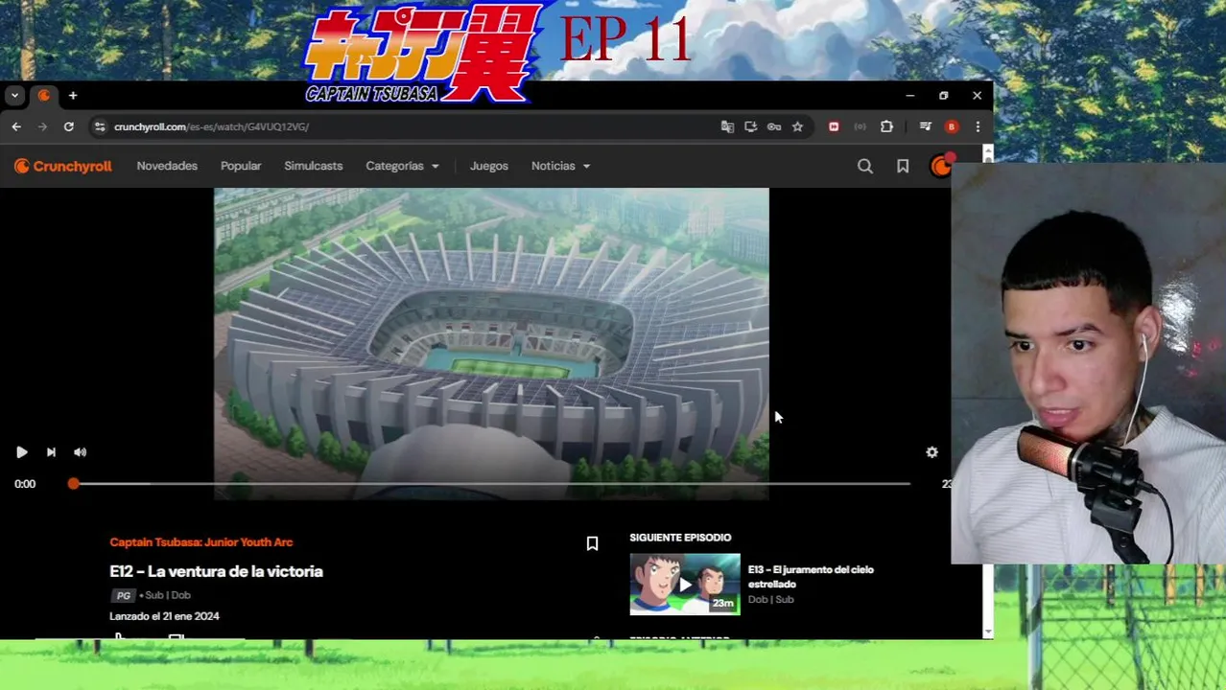
Task: Go forward in browser history
Action: (x=42, y=126)
